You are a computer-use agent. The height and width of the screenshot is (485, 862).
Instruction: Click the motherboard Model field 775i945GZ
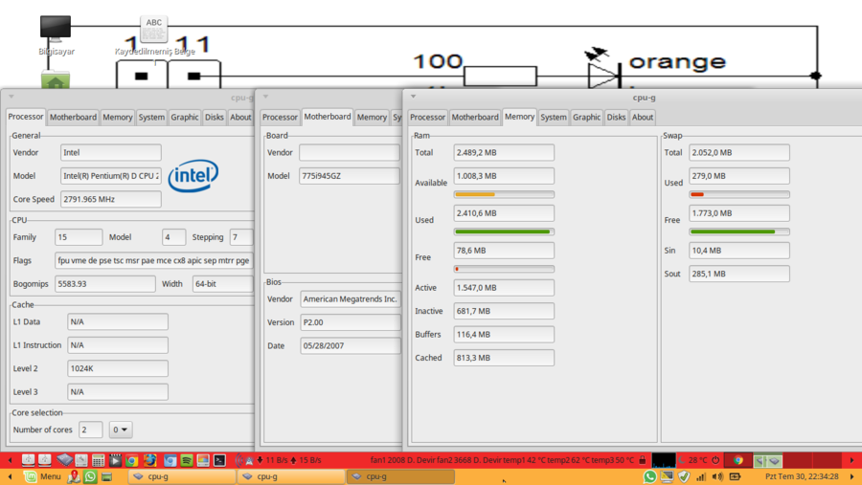click(350, 176)
